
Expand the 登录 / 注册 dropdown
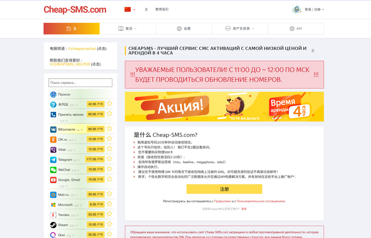[x=314, y=10]
